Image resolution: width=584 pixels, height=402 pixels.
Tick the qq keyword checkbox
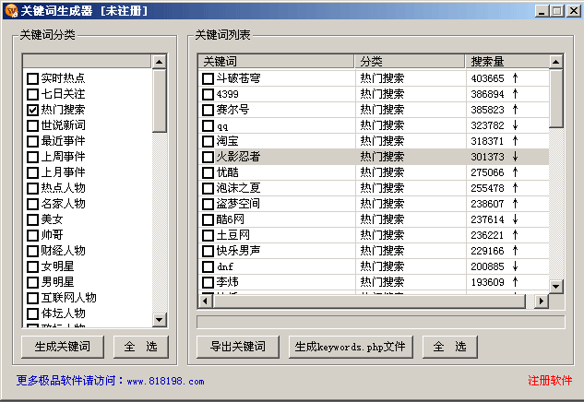click(x=208, y=125)
